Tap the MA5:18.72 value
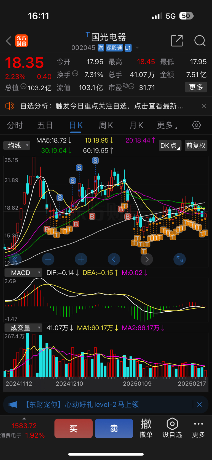The width and height of the screenshot is (212, 460). coord(54,140)
